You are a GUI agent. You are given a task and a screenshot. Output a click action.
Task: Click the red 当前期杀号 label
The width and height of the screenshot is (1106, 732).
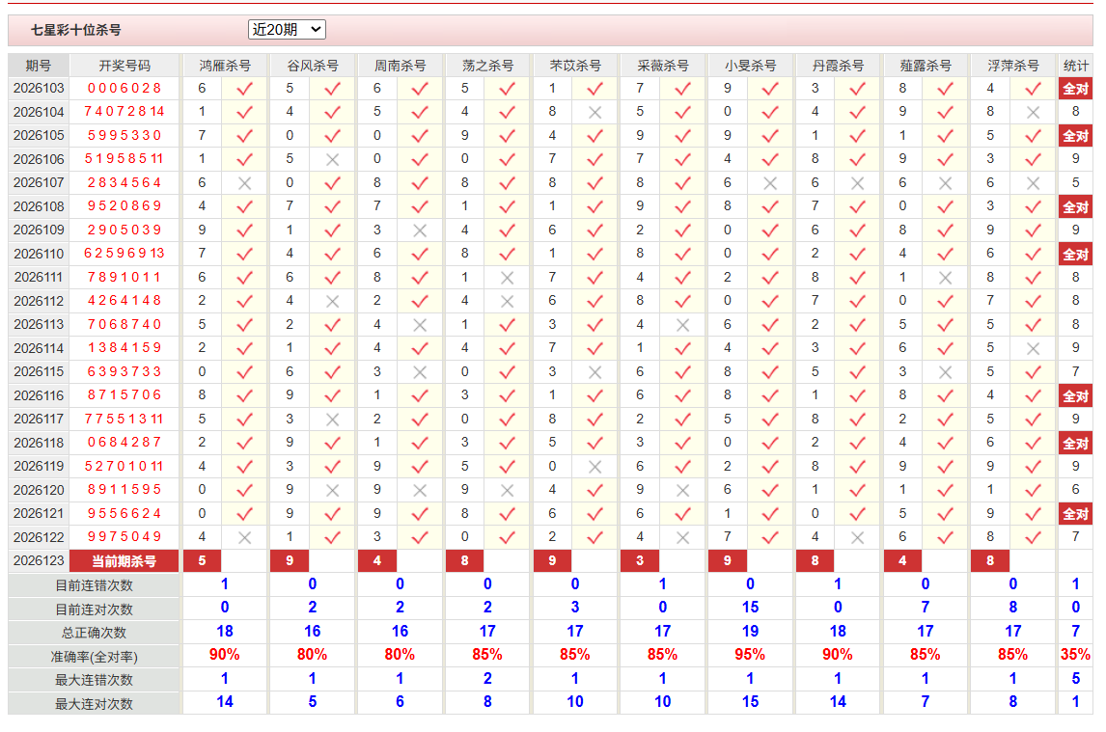(x=124, y=561)
